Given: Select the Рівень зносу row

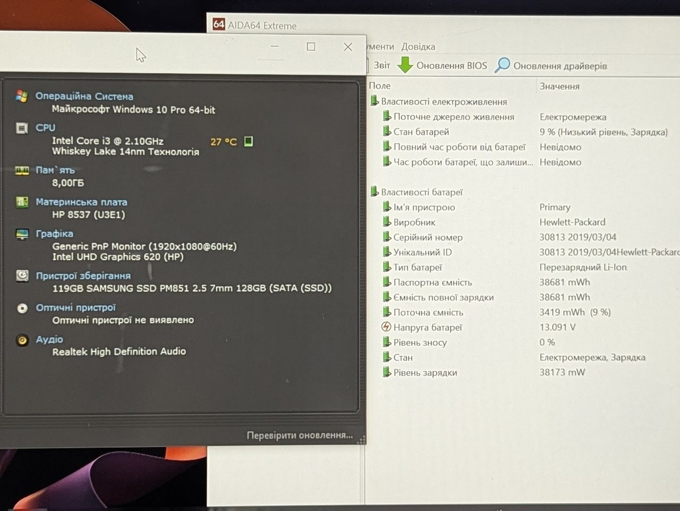Looking at the screenshot, I should (524, 342).
